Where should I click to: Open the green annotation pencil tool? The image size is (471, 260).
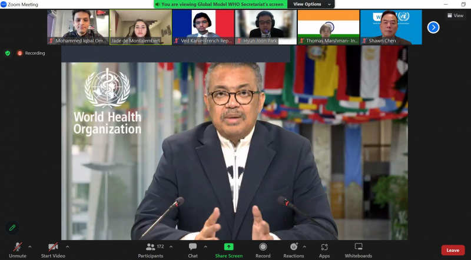tap(11, 228)
